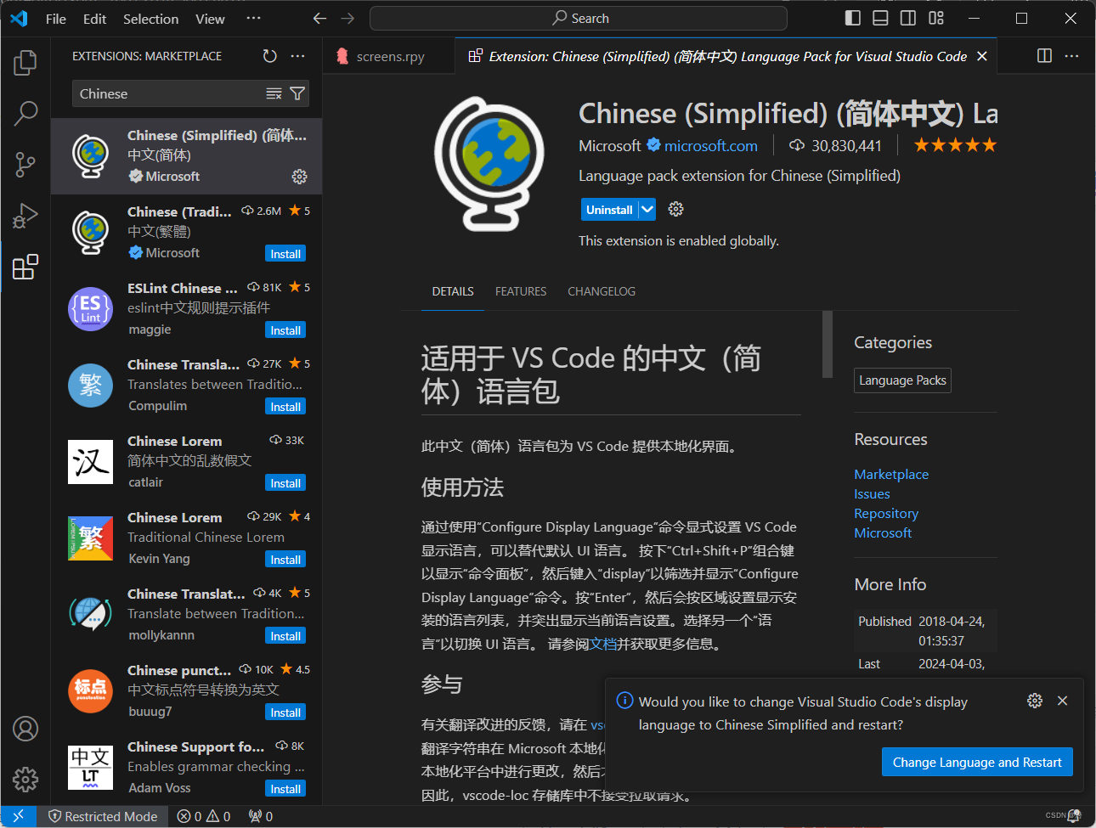1096x828 pixels.
Task: Open the Accounts icon in activity bar
Action: click(x=25, y=729)
